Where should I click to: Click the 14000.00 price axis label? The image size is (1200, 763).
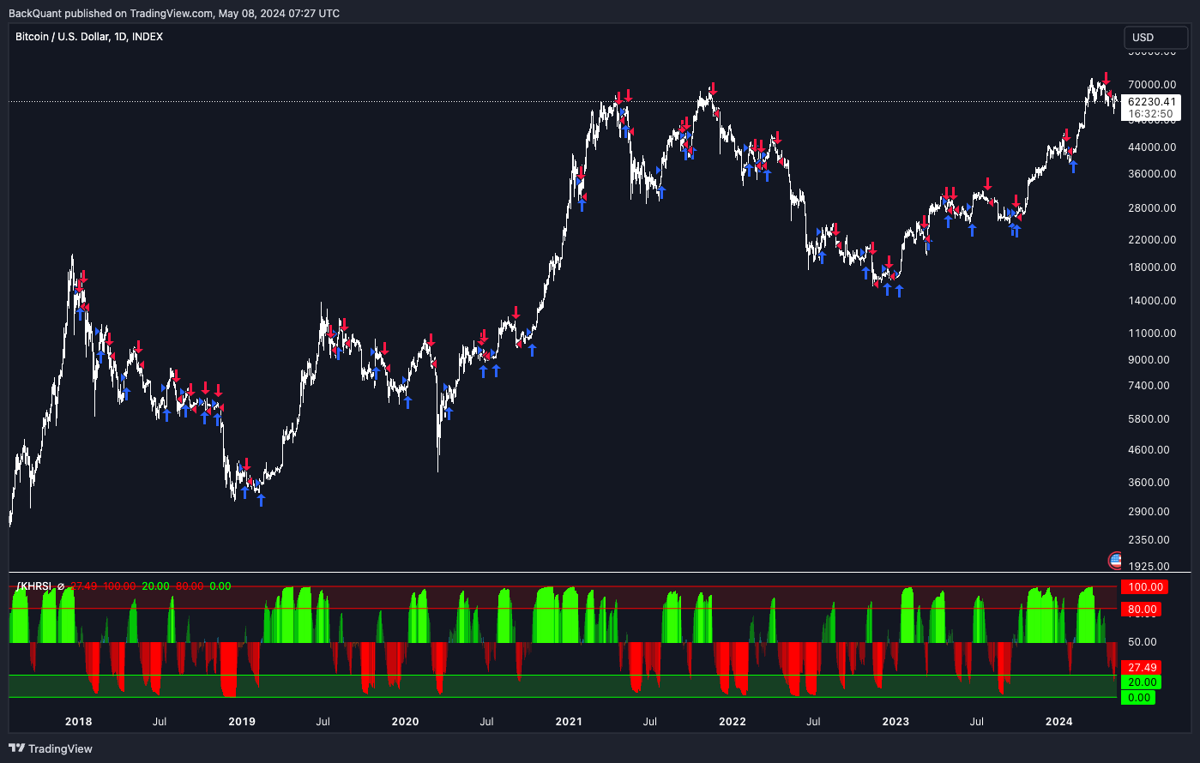1152,301
